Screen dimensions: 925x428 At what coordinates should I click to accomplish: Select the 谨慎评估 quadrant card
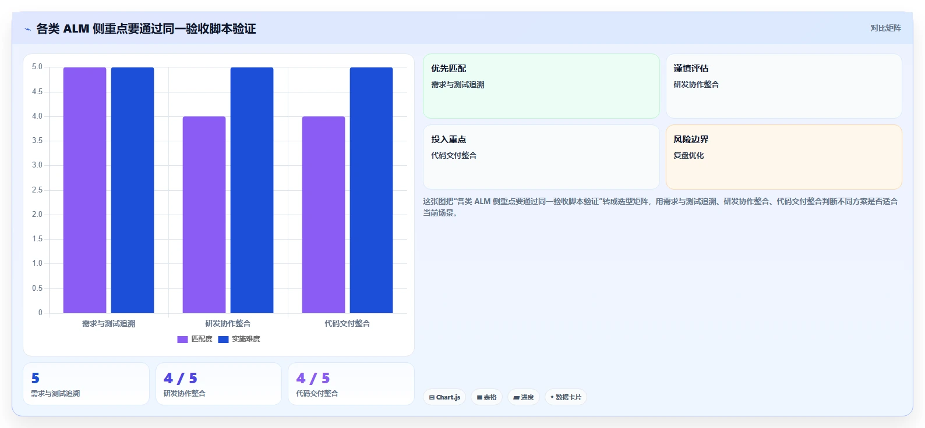(x=784, y=86)
